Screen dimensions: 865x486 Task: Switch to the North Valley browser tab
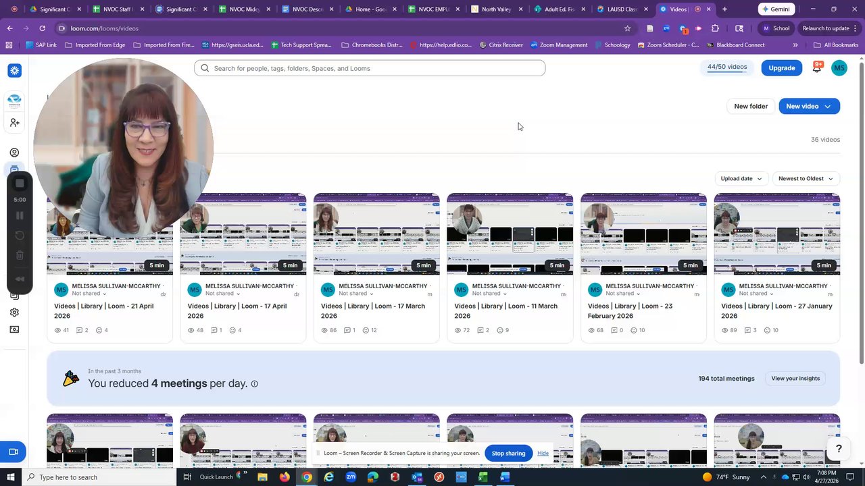coord(495,9)
